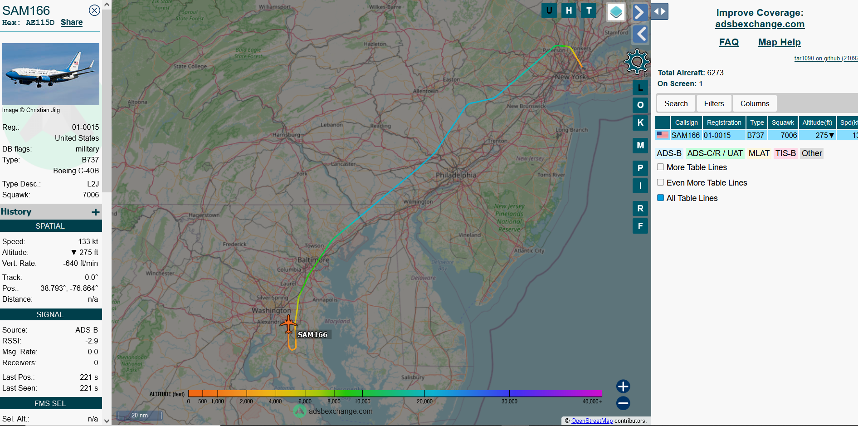Viewport: 858px width, 426px height.
Task: Click the B737 type cell in table
Action: pyautogui.click(x=756, y=135)
